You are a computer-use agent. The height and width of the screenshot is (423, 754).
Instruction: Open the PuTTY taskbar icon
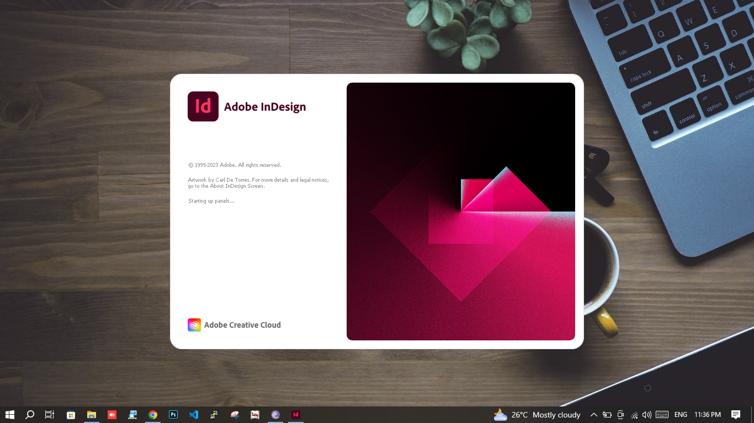pyautogui.click(x=214, y=415)
